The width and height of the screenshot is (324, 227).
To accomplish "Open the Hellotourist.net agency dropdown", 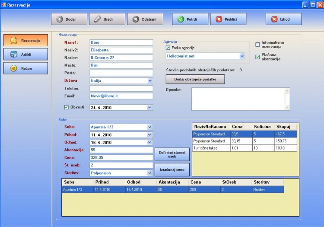I will pos(242,56).
